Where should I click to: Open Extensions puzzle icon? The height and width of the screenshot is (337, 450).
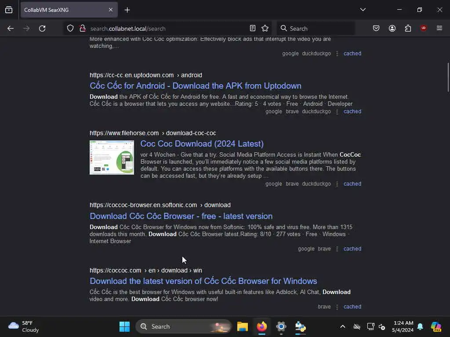408,28
